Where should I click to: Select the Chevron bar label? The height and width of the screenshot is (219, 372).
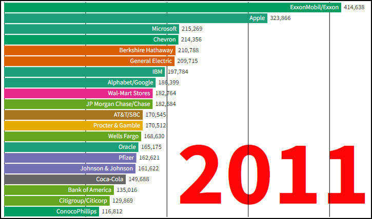point(164,39)
